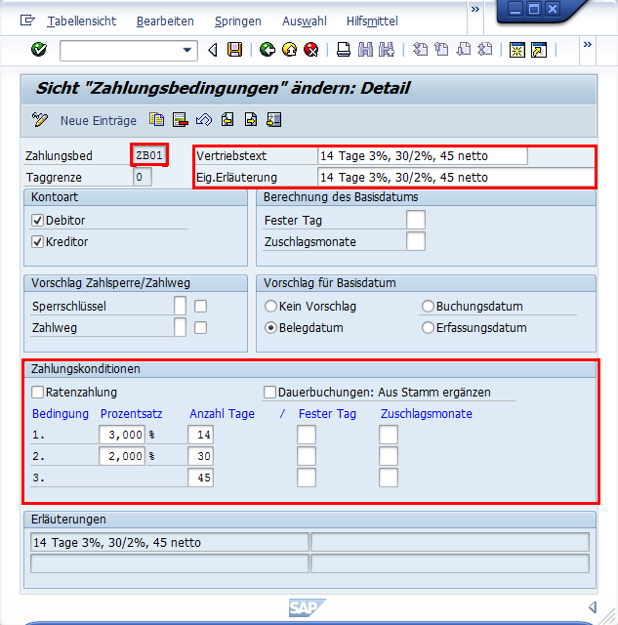The height and width of the screenshot is (625, 618).
Task: Select the Buchungsdatum radio button
Action: pos(428,306)
